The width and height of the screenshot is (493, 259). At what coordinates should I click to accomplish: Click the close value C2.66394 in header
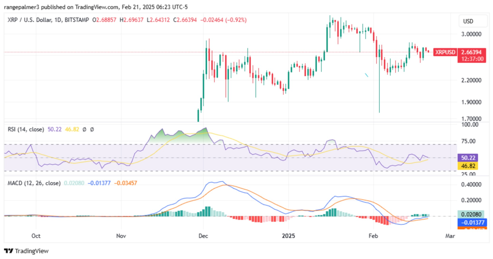click(x=185, y=20)
